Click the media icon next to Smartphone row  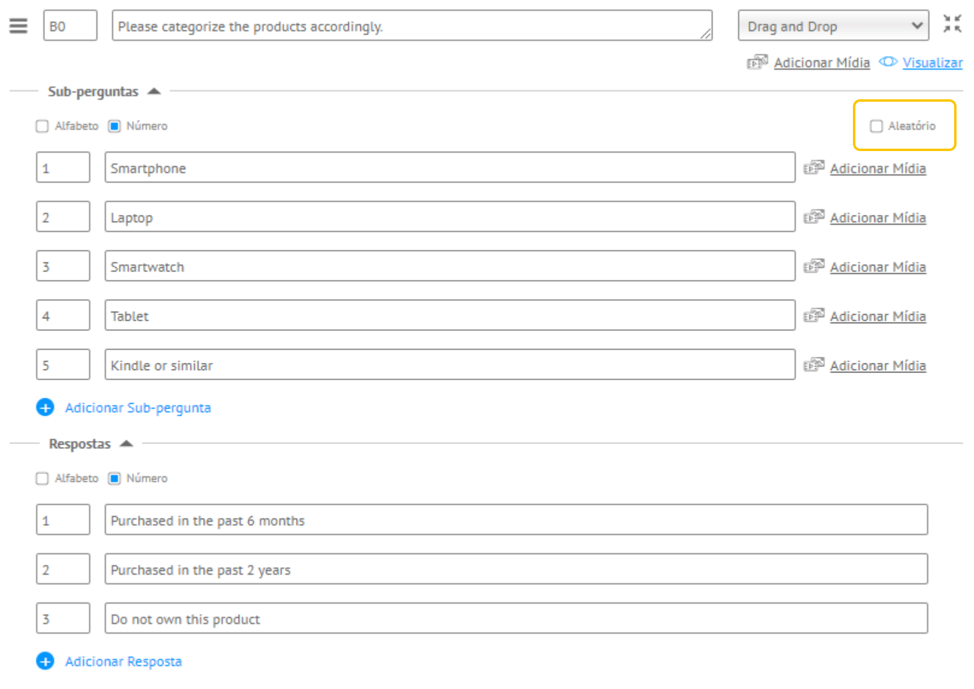tap(814, 167)
